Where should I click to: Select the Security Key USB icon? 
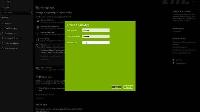[37, 40]
